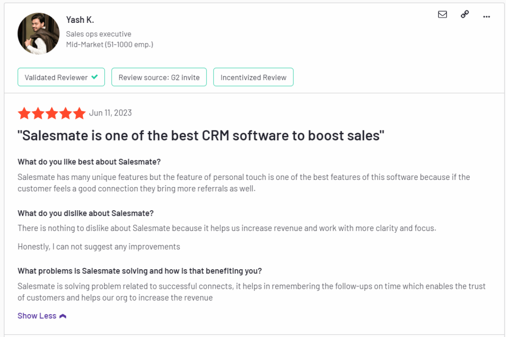Select the Incentivized Review badge
This screenshot has height=337, width=506.
click(253, 77)
